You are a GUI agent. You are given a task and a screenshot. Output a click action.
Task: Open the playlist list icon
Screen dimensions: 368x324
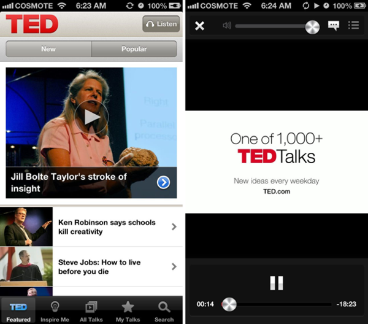coord(353,26)
